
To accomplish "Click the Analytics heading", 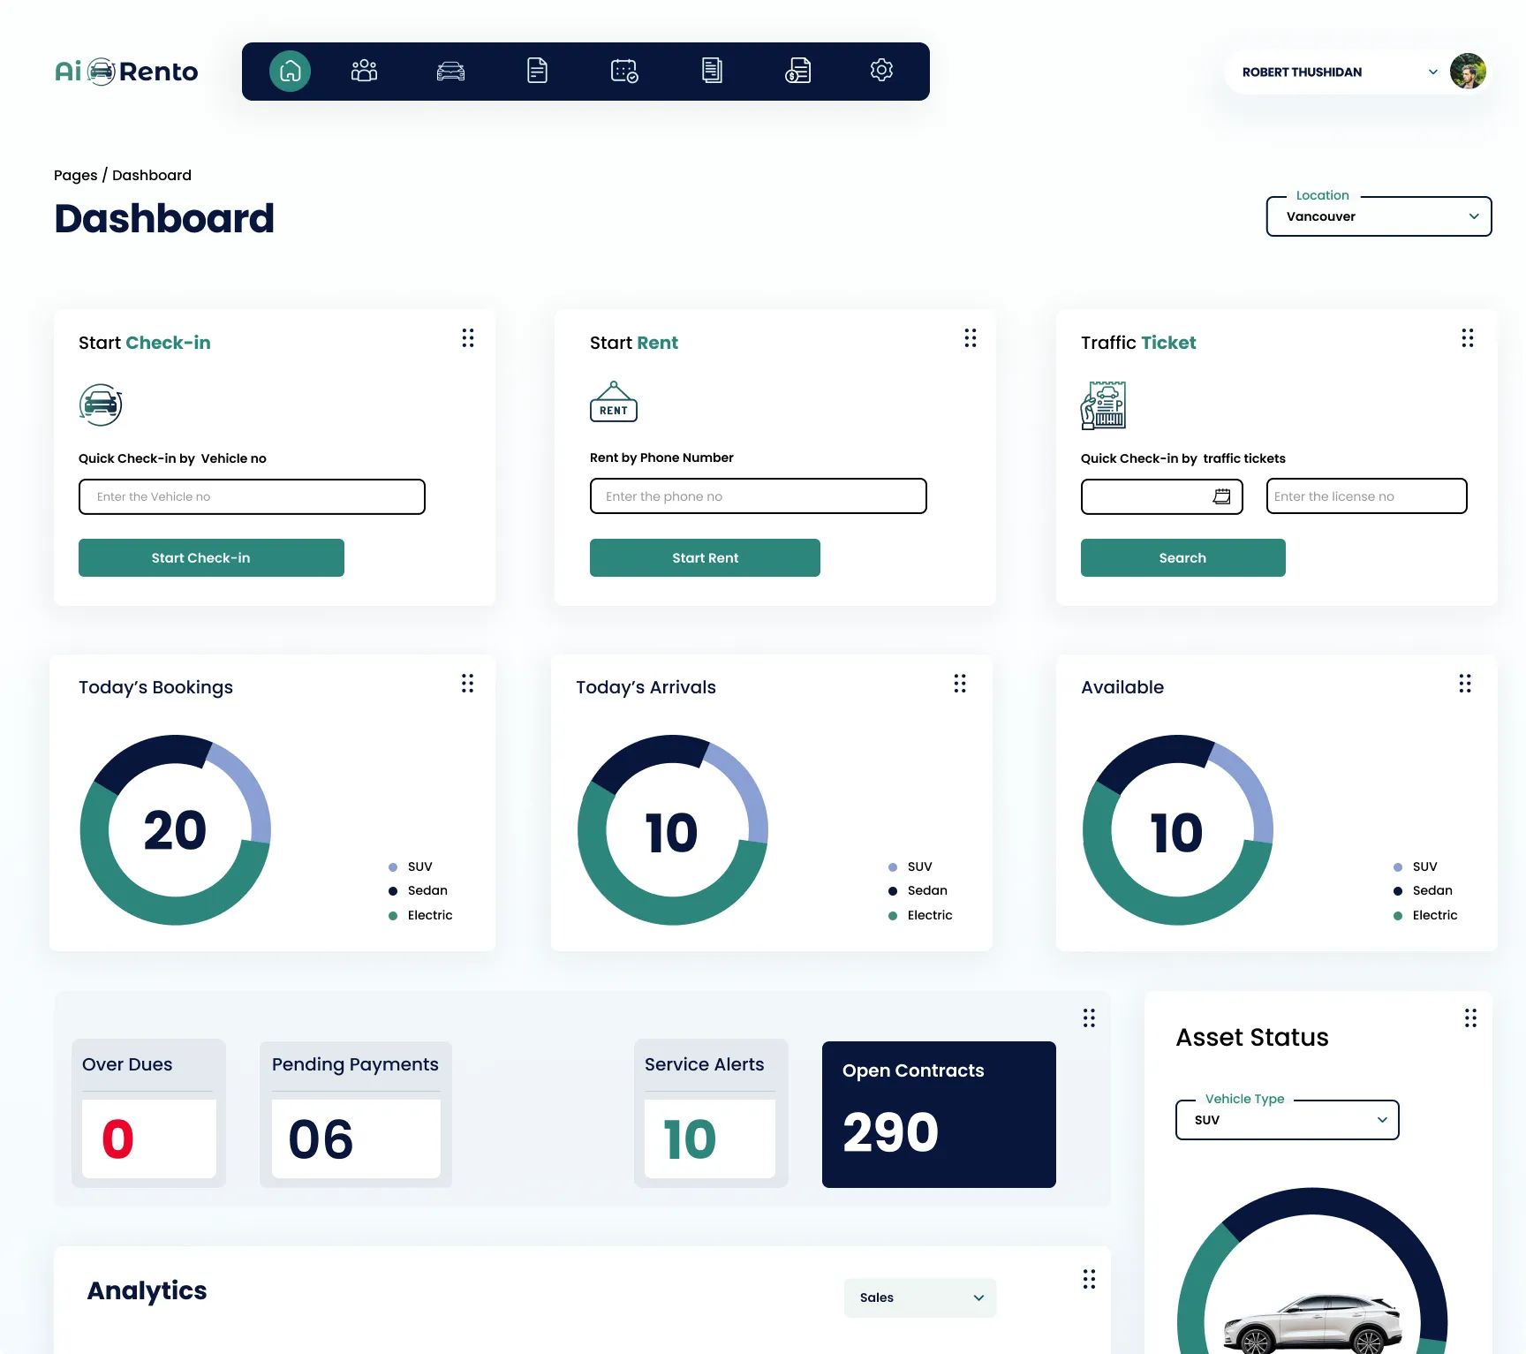I will 147,1290.
